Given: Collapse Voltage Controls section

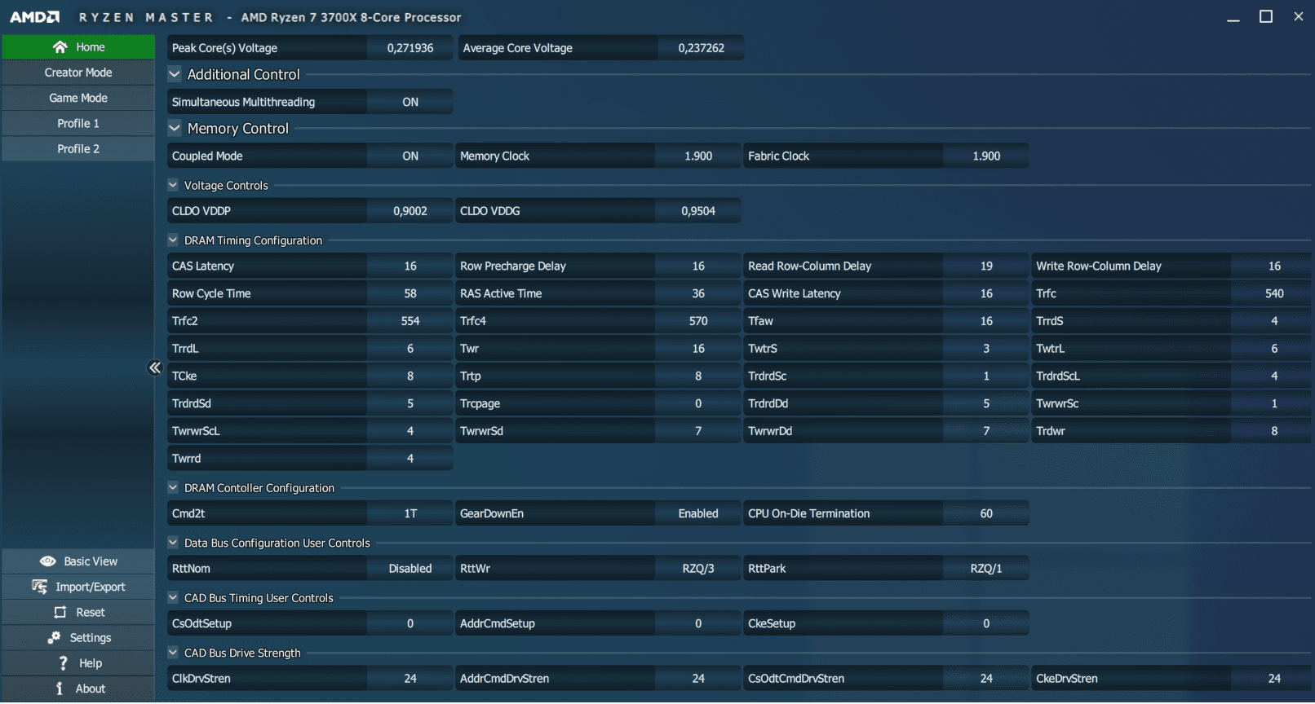Looking at the screenshot, I should click(x=173, y=185).
